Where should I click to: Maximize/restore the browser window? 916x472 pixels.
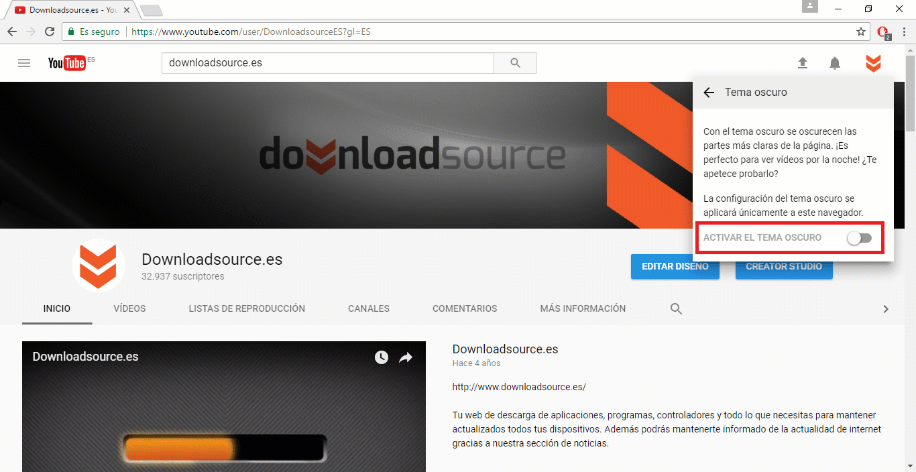(868, 9)
